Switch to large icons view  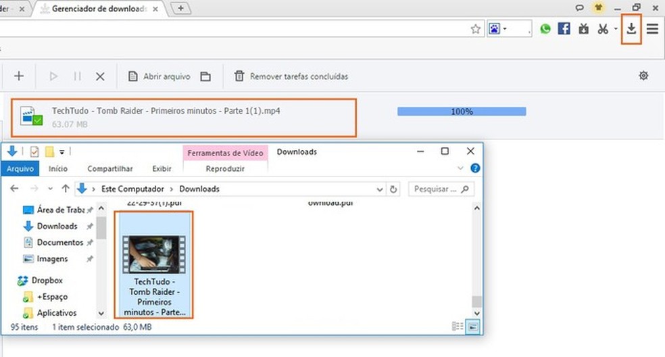473,327
